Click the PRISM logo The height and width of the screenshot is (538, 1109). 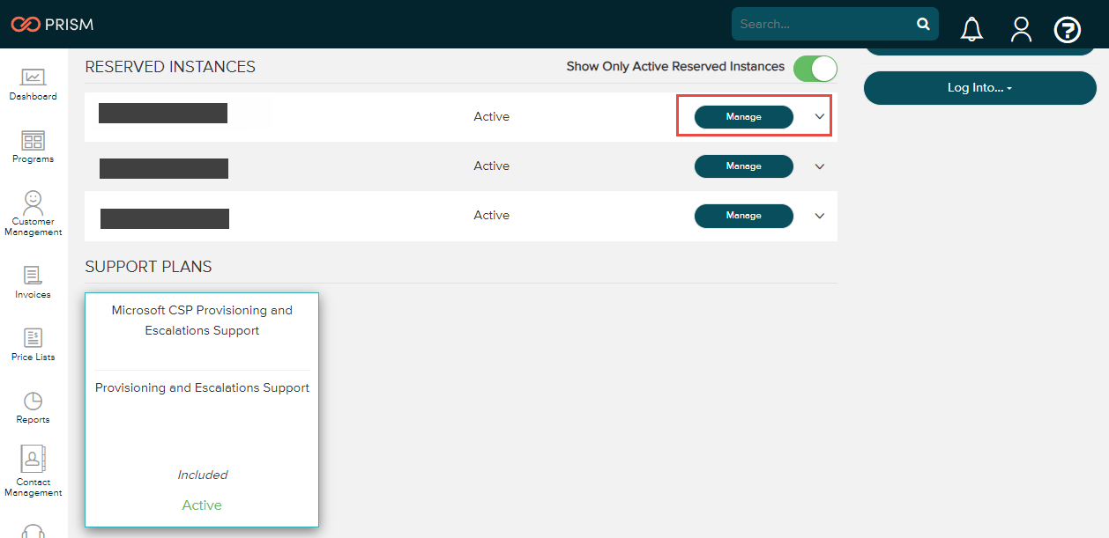[52, 25]
